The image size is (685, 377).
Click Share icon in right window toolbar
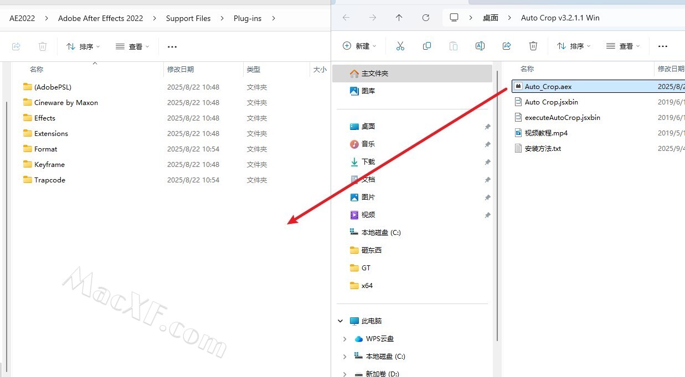pos(507,46)
